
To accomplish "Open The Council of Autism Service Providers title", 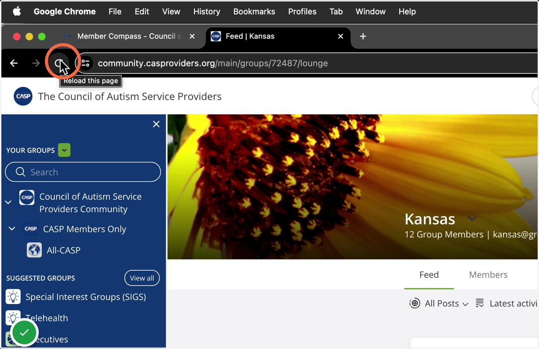I will pyautogui.click(x=130, y=96).
